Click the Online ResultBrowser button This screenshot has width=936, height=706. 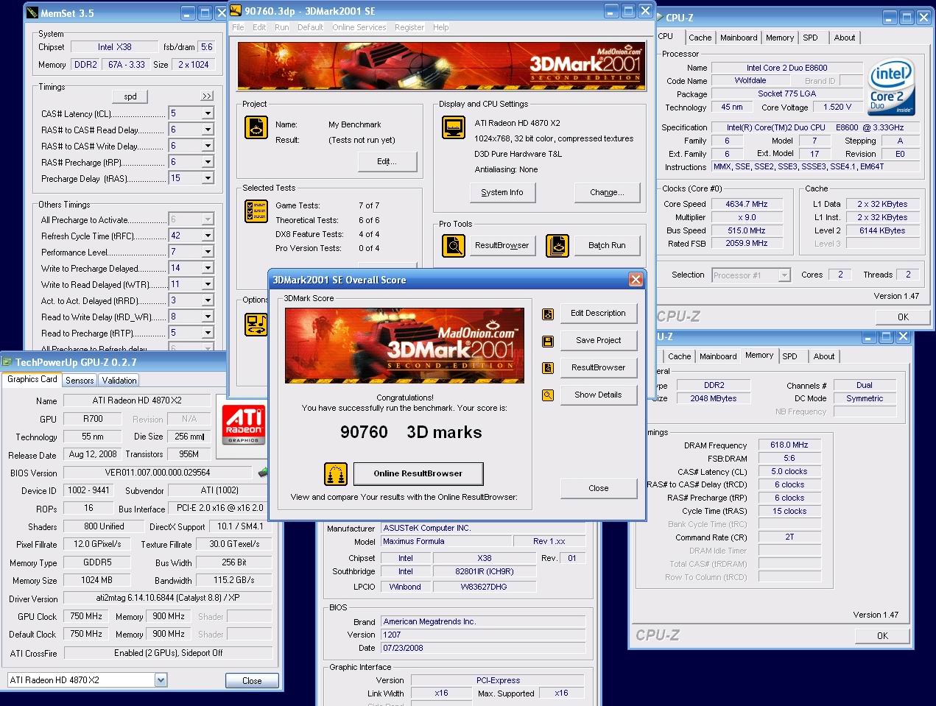[x=418, y=473]
